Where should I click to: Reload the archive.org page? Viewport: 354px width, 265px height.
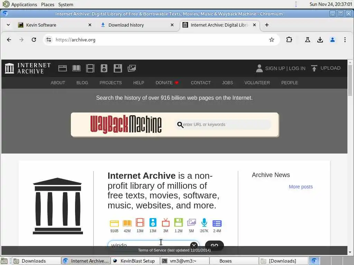tap(34, 40)
